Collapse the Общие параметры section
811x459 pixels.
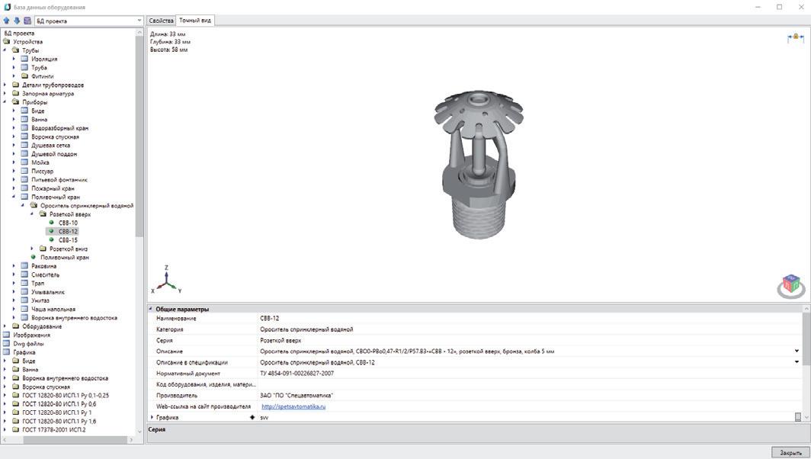coord(151,309)
